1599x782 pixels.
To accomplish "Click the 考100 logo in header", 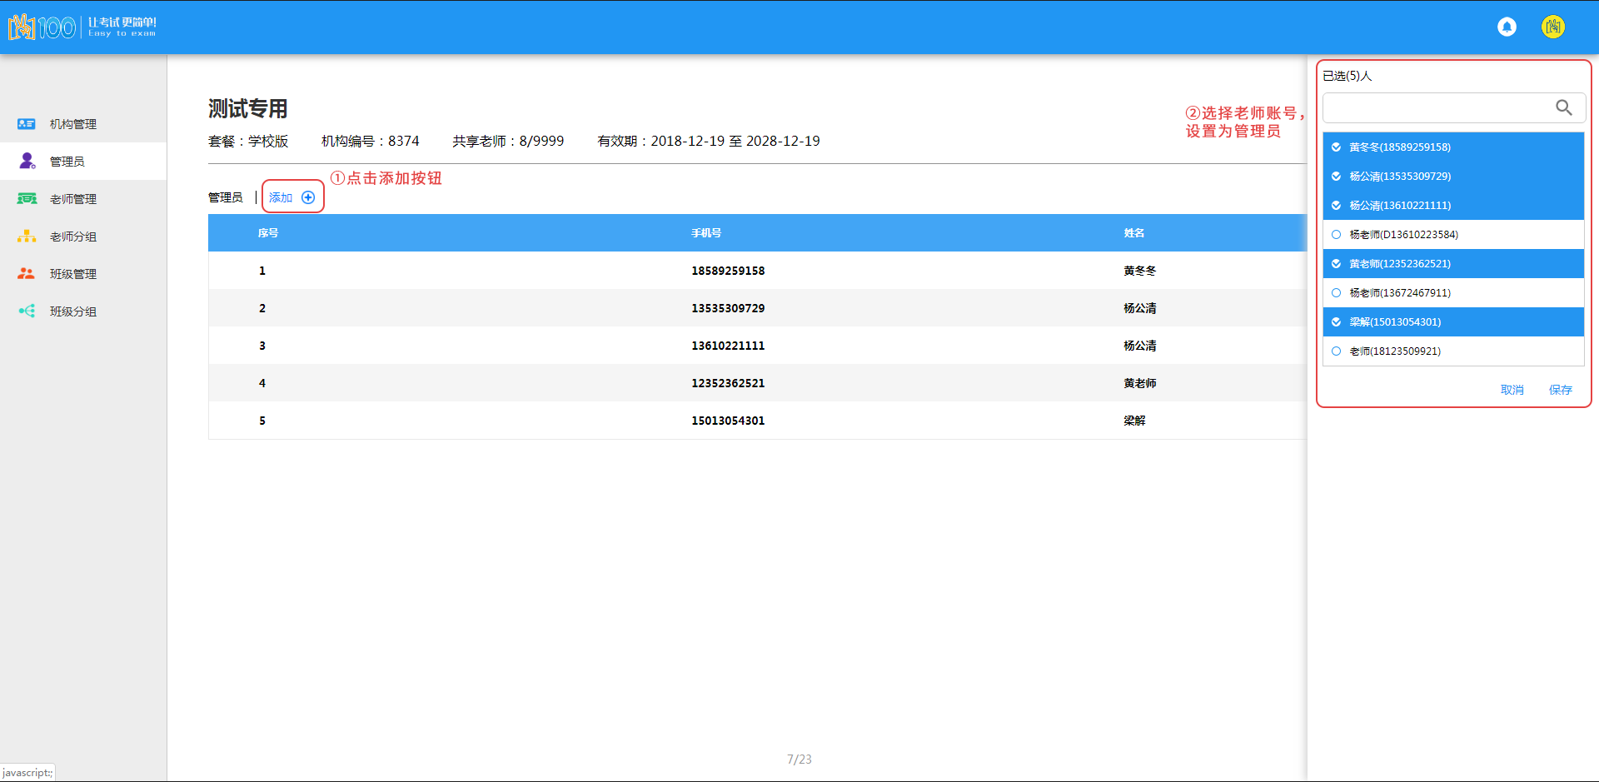I will pyautogui.click(x=42, y=27).
